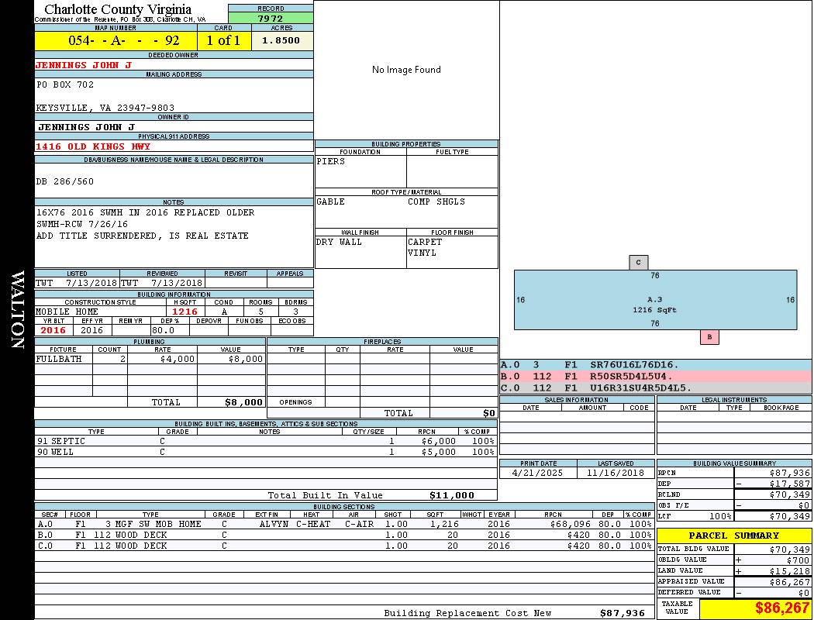Click the "No Image Found" photo placeholder

[406, 70]
